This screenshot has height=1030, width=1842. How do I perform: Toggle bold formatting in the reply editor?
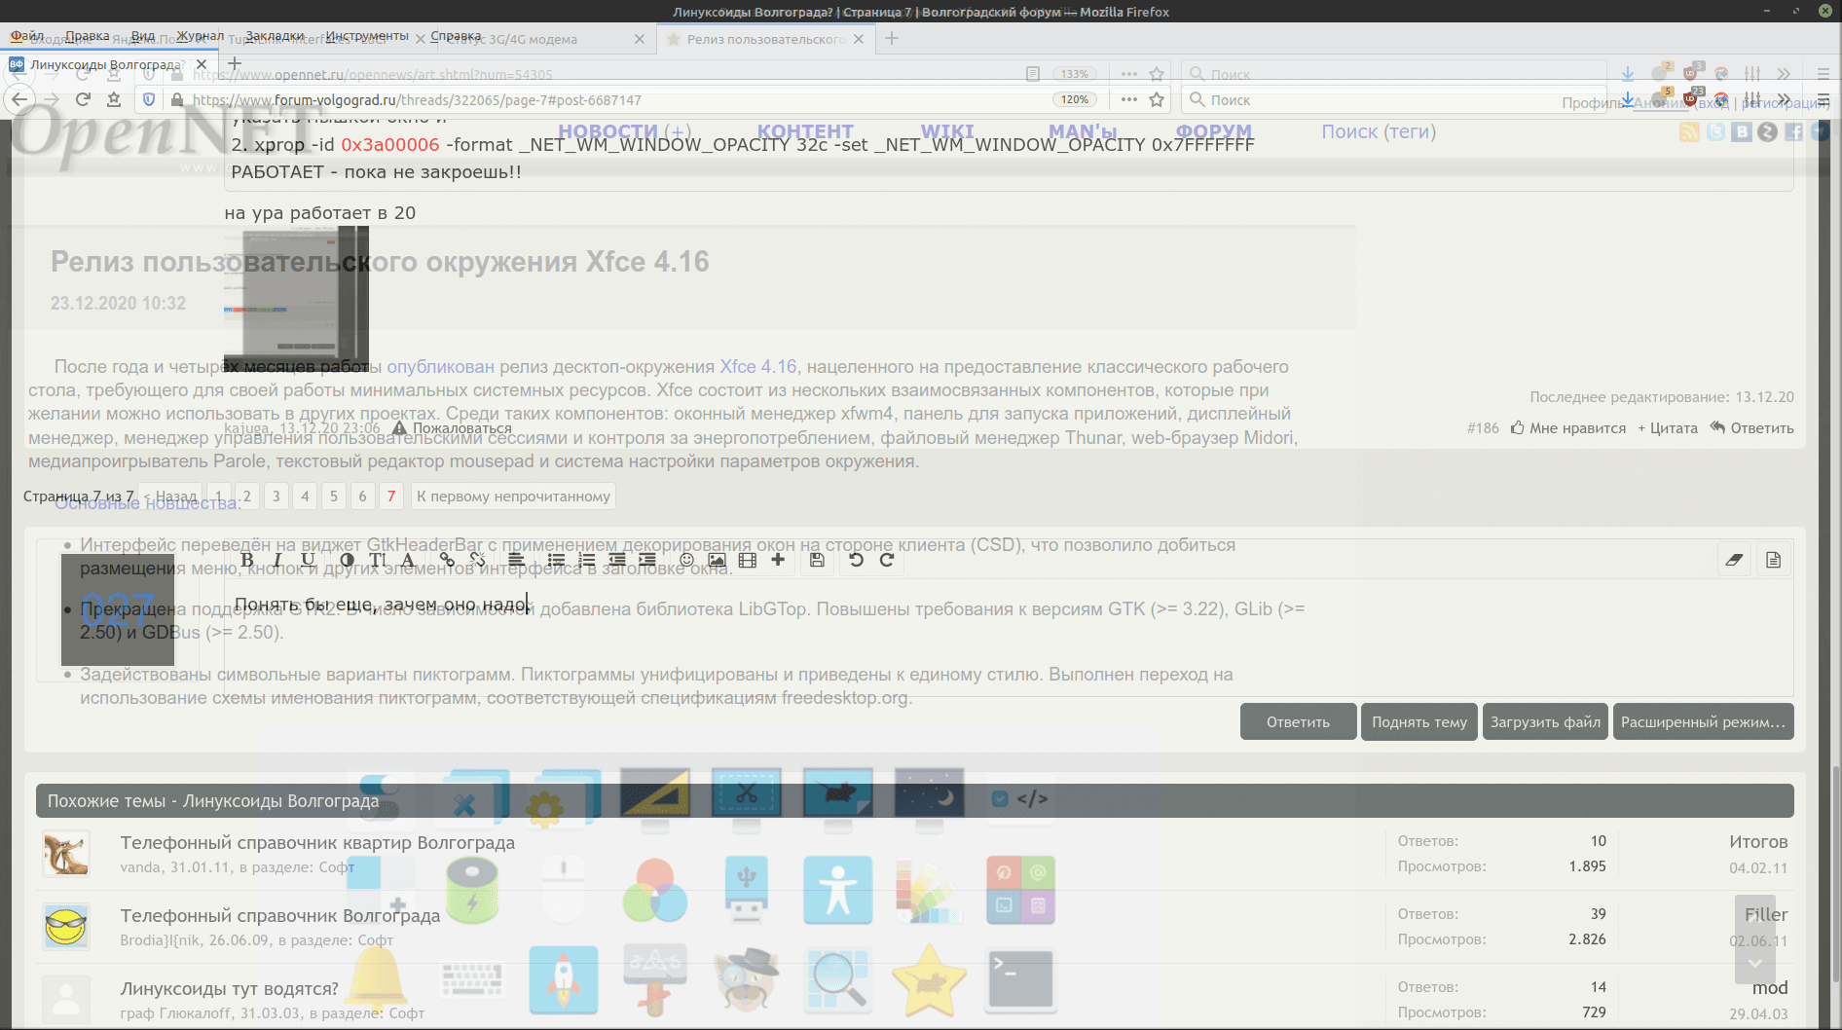click(x=247, y=560)
